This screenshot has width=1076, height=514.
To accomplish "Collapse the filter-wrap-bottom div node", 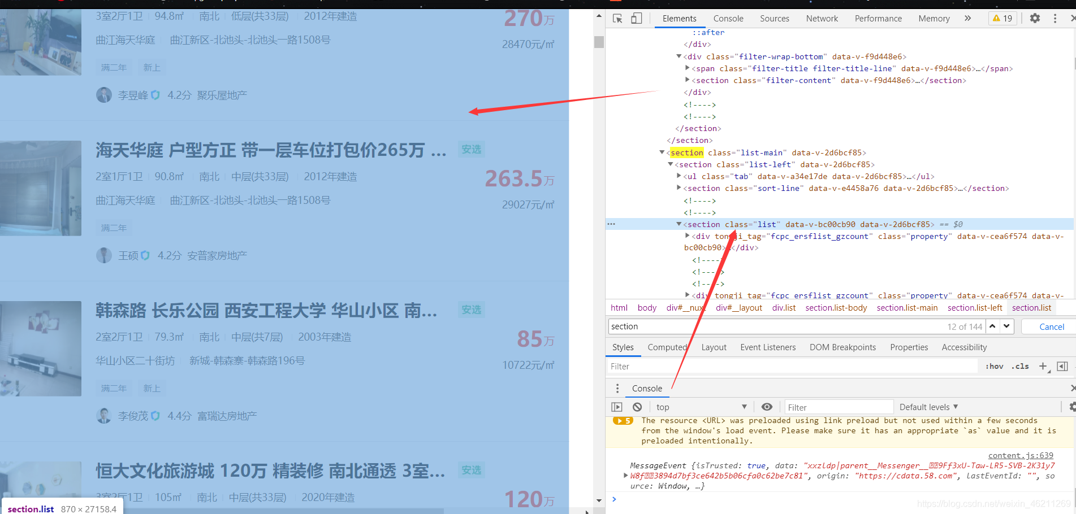I will tap(679, 56).
